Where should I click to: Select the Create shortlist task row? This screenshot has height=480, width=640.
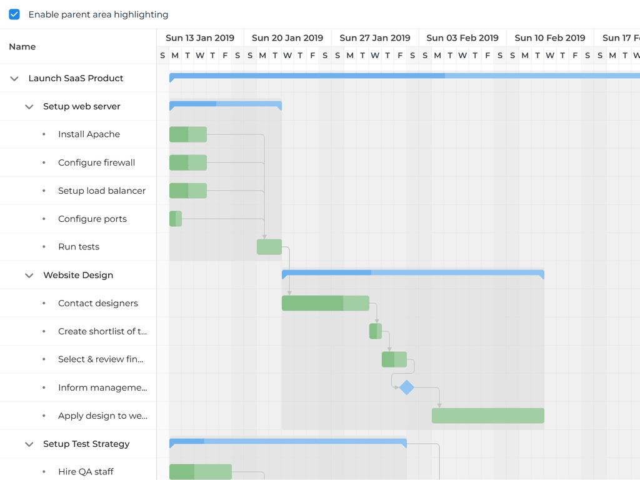point(102,331)
